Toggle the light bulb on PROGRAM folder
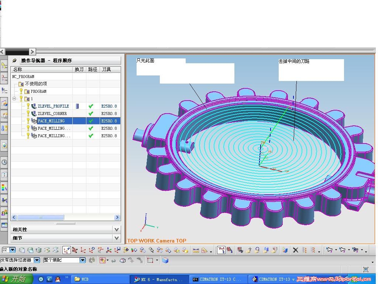Image resolution: width=378 pixels, height=284 pixels. [x=21, y=91]
